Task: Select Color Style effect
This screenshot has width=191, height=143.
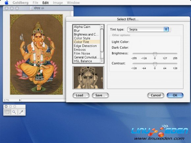Action: [87, 38]
